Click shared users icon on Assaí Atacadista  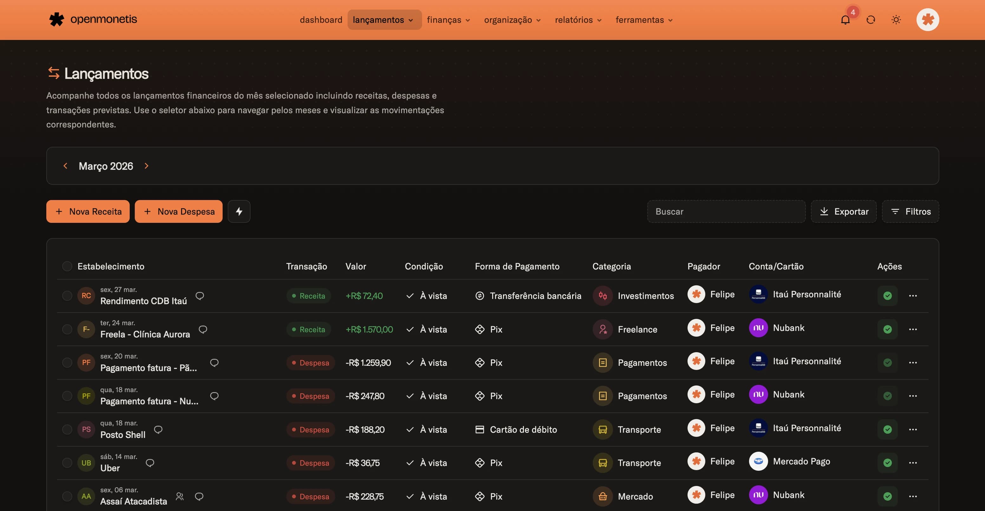pos(180,496)
